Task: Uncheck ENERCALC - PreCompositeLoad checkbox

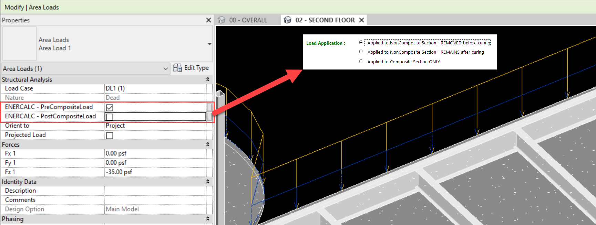Action: pos(110,107)
